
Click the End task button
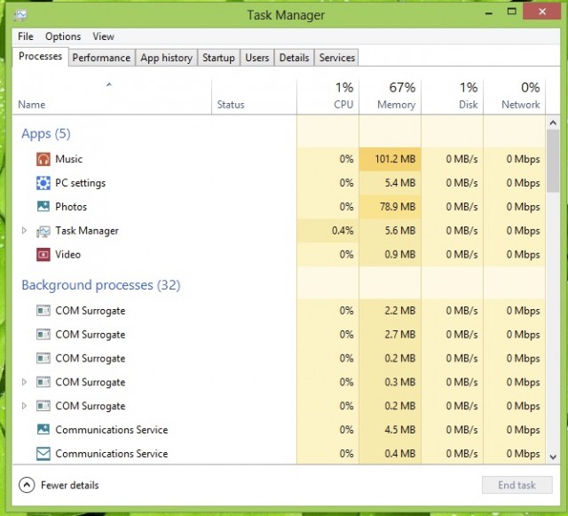pyautogui.click(x=516, y=486)
